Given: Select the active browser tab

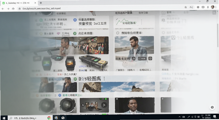Looking at the screenshot, I should (19, 3).
